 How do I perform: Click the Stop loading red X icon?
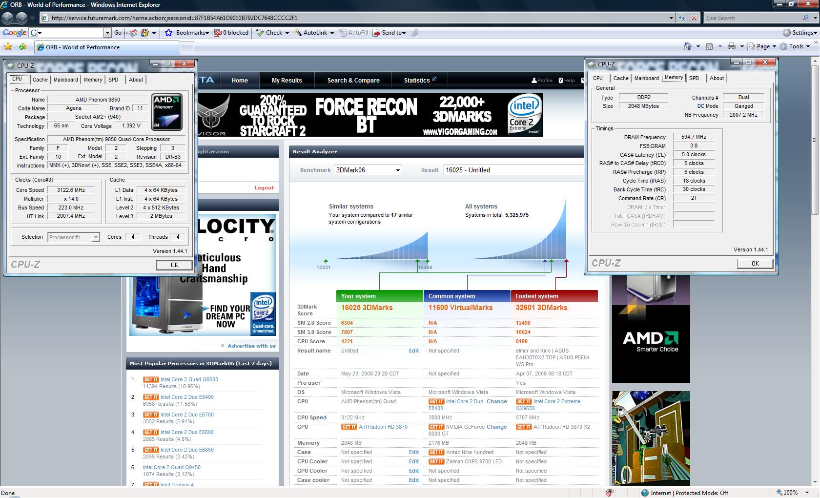point(694,18)
